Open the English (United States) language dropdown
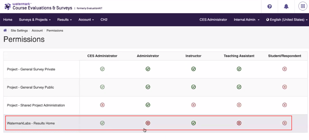 [x=287, y=20]
